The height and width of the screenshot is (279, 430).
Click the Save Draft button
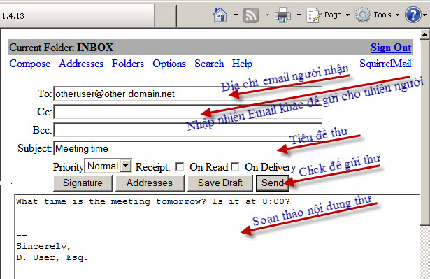point(220,183)
